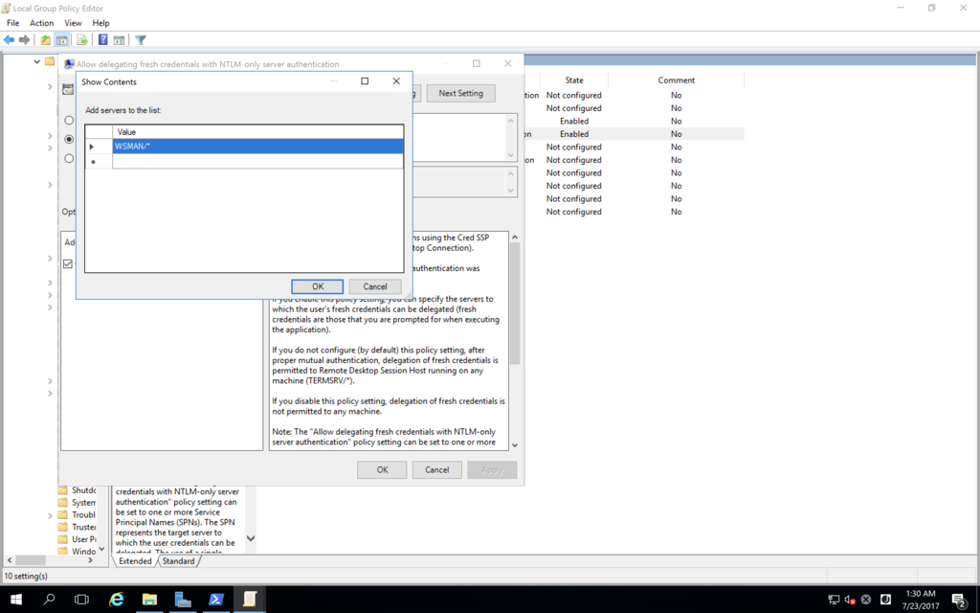Select the Disabled radio button
980x613 pixels.
(x=69, y=158)
